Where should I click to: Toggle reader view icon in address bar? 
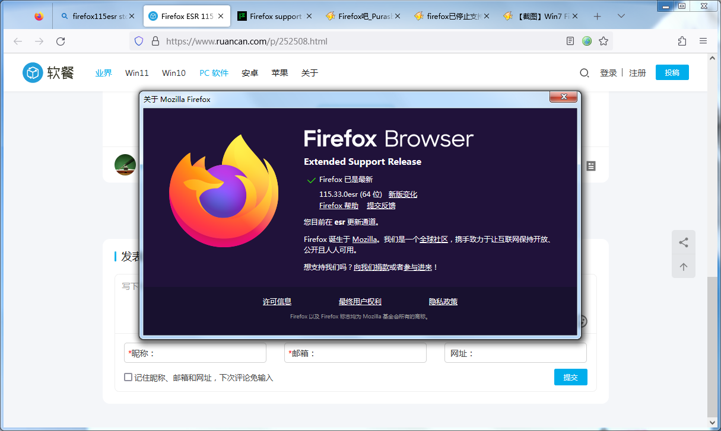coord(570,41)
